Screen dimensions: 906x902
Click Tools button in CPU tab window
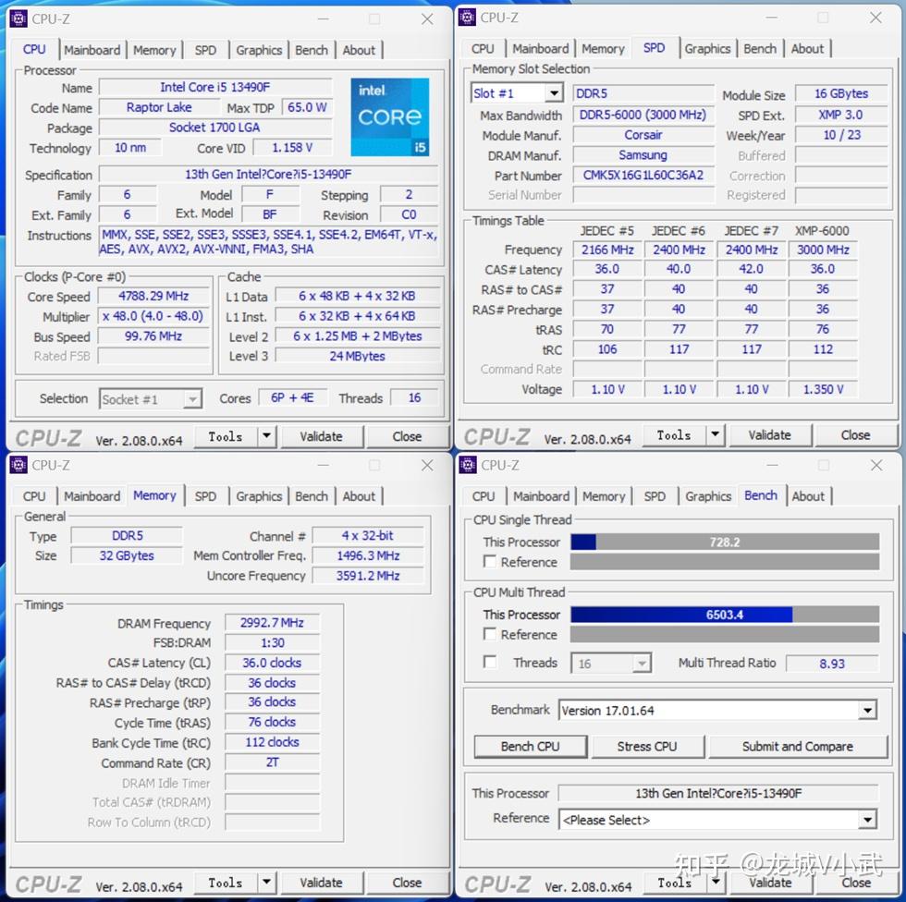click(226, 436)
